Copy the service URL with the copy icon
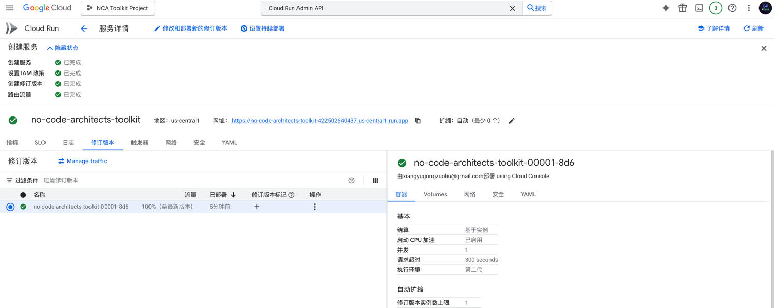This screenshot has height=308, width=774. point(418,120)
